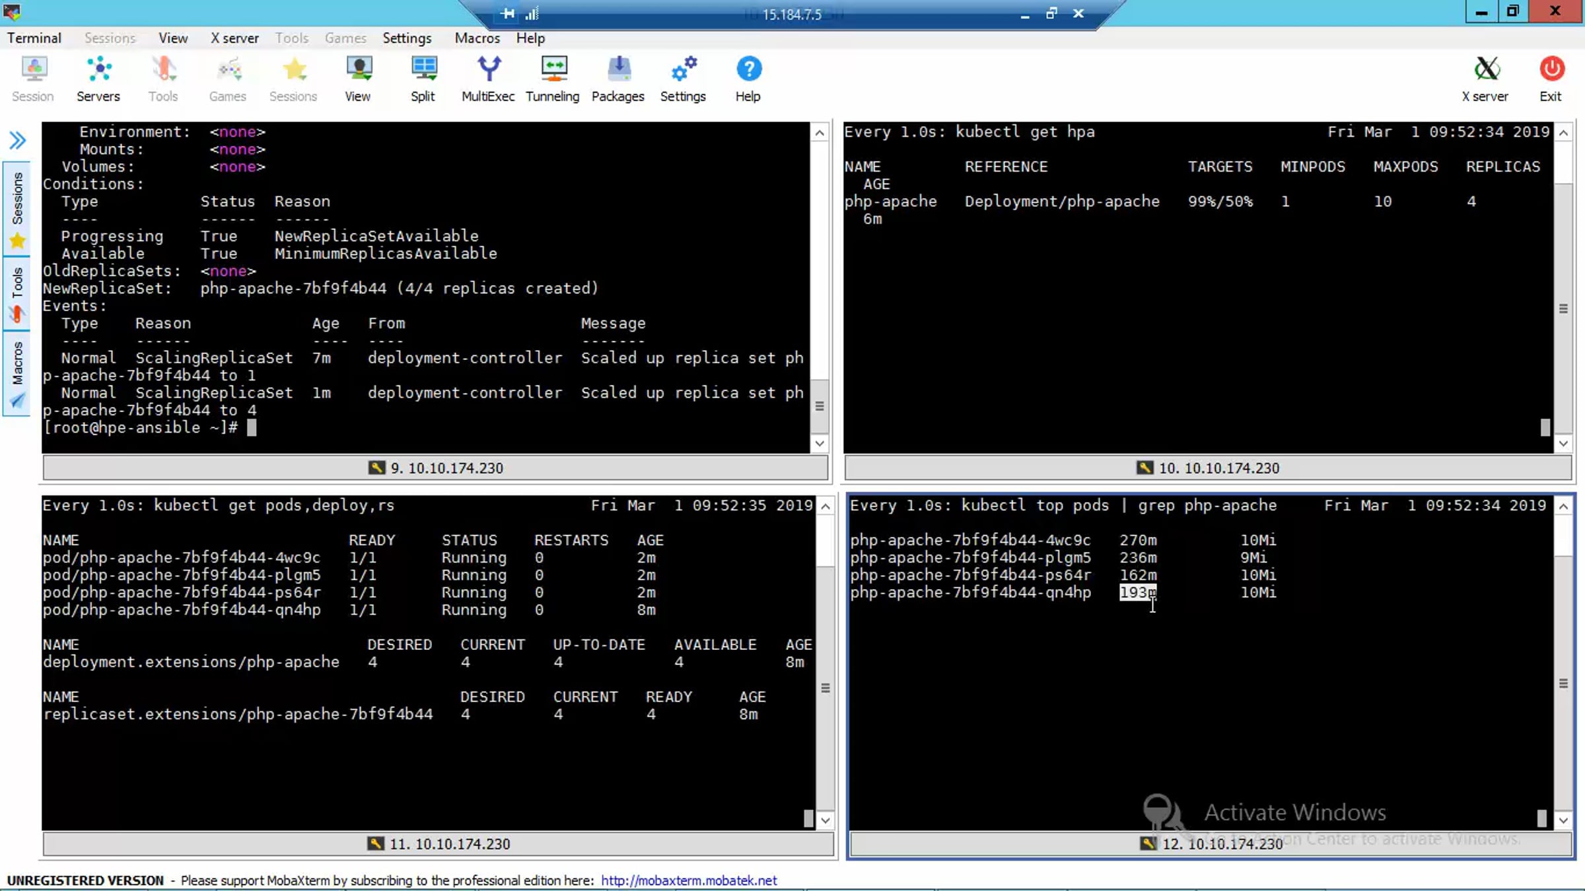1585x891 pixels.
Task: Click pod/php-apache-7bf9f4b44-4wc9c row text
Action: point(182,557)
